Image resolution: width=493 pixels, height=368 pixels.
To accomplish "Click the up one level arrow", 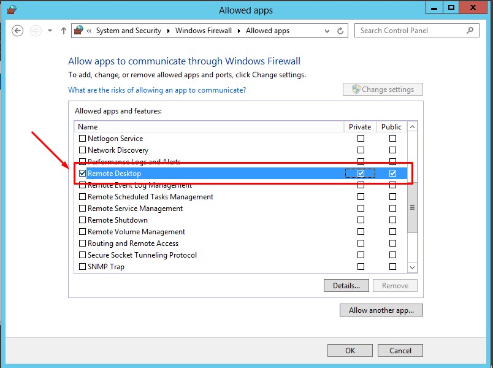I will point(64,31).
